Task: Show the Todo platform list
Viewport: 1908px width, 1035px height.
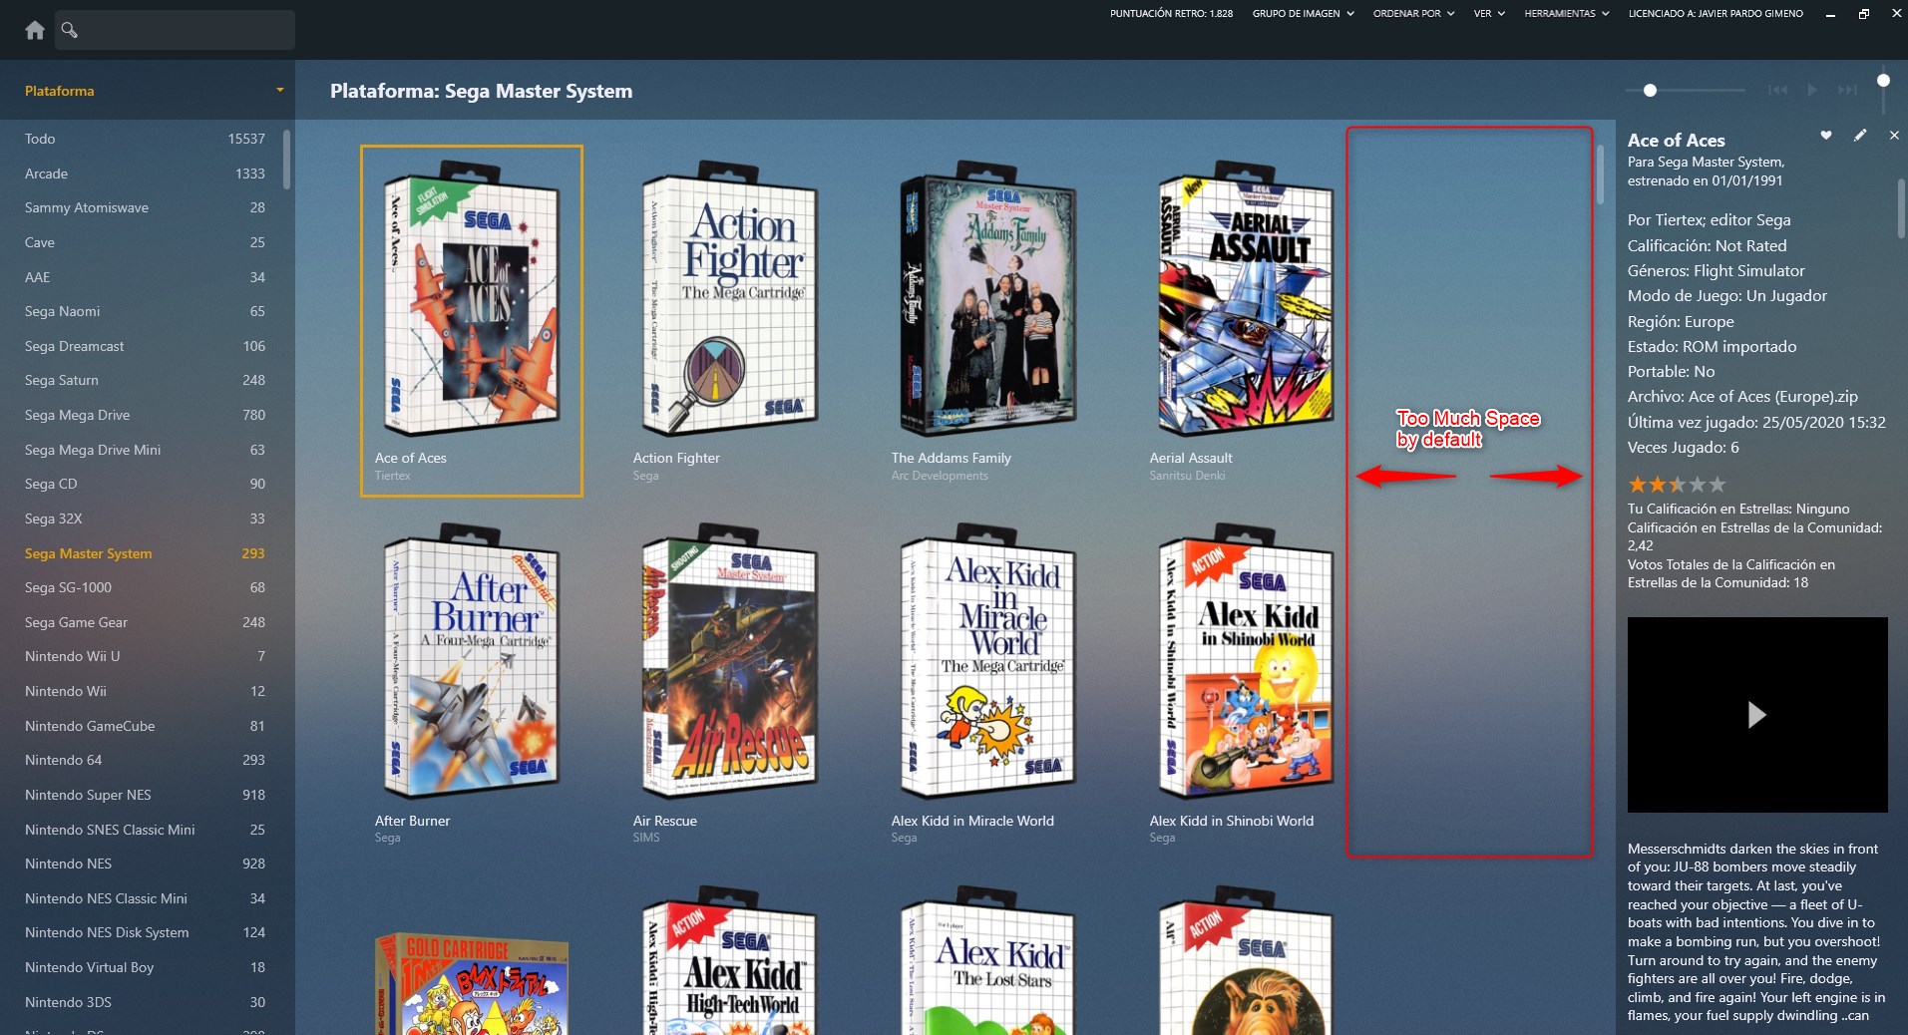Action: coord(145,139)
